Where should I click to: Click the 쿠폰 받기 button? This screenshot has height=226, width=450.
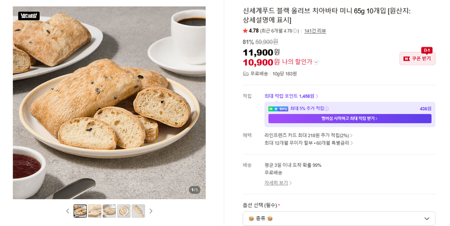(x=417, y=59)
